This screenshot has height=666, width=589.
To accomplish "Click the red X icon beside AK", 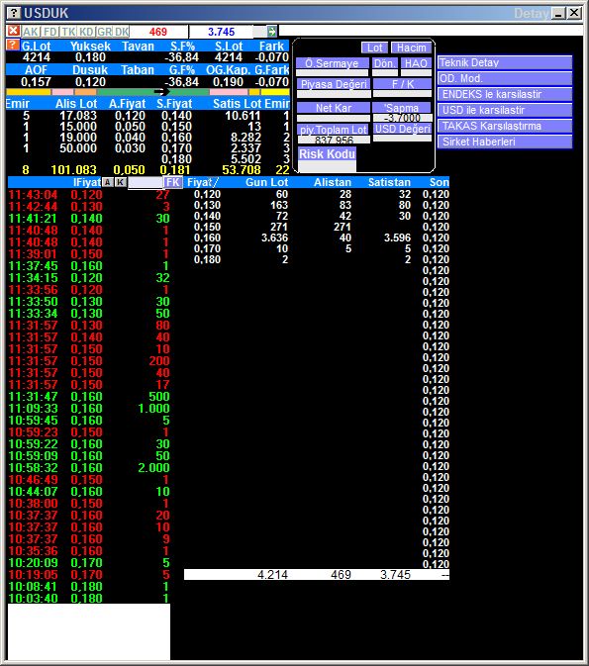I will 14,31.
